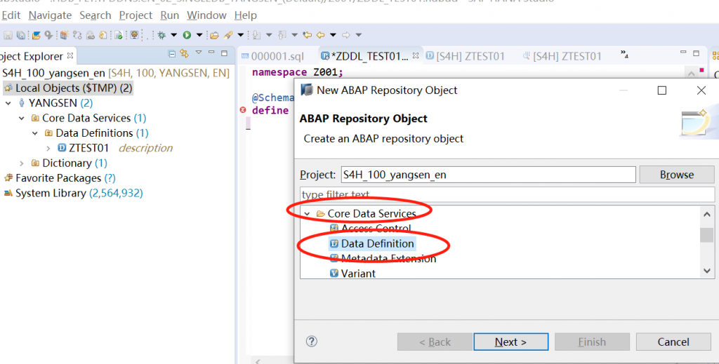The image size is (719, 364).
Task: Open the Navigate menu
Action: coord(50,15)
